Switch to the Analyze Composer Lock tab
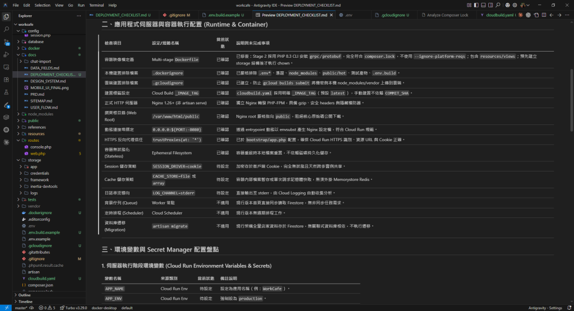 click(x=447, y=15)
